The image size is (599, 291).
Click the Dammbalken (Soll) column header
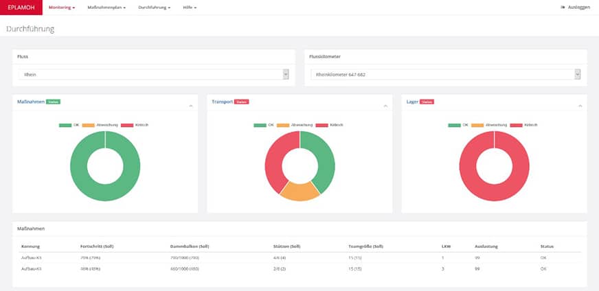(190, 246)
